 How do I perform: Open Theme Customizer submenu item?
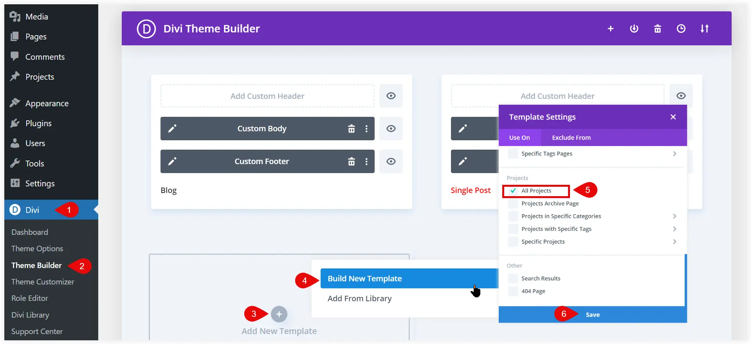[43, 282]
